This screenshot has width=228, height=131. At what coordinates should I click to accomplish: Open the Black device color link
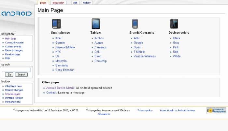pos(177,38)
